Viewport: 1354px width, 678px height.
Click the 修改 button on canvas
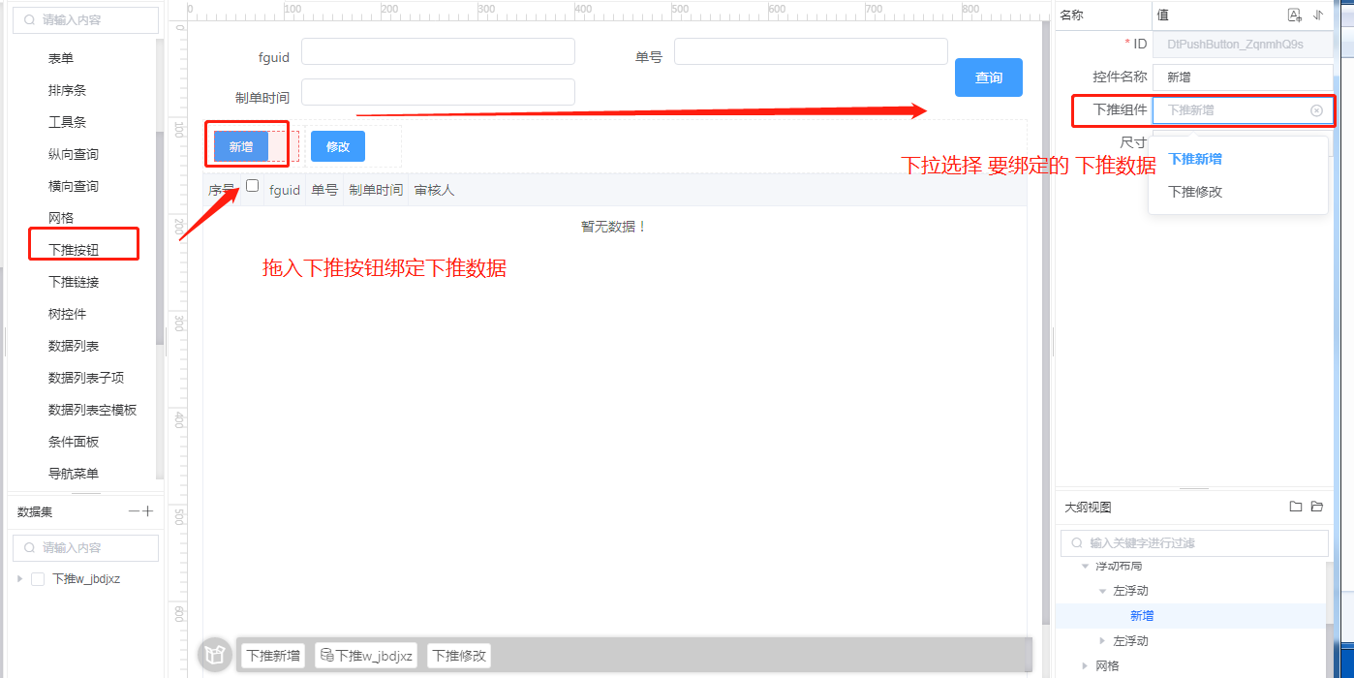[x=337, y=146]
